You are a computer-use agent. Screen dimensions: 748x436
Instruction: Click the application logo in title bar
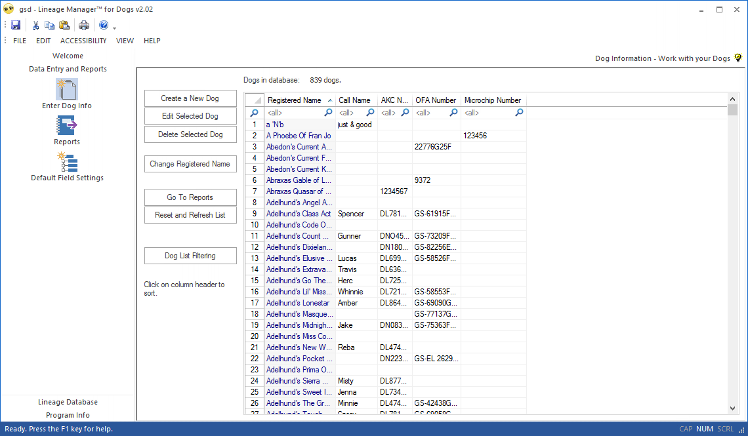9,9
